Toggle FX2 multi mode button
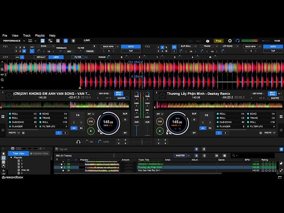 click(x=174, y=47)
